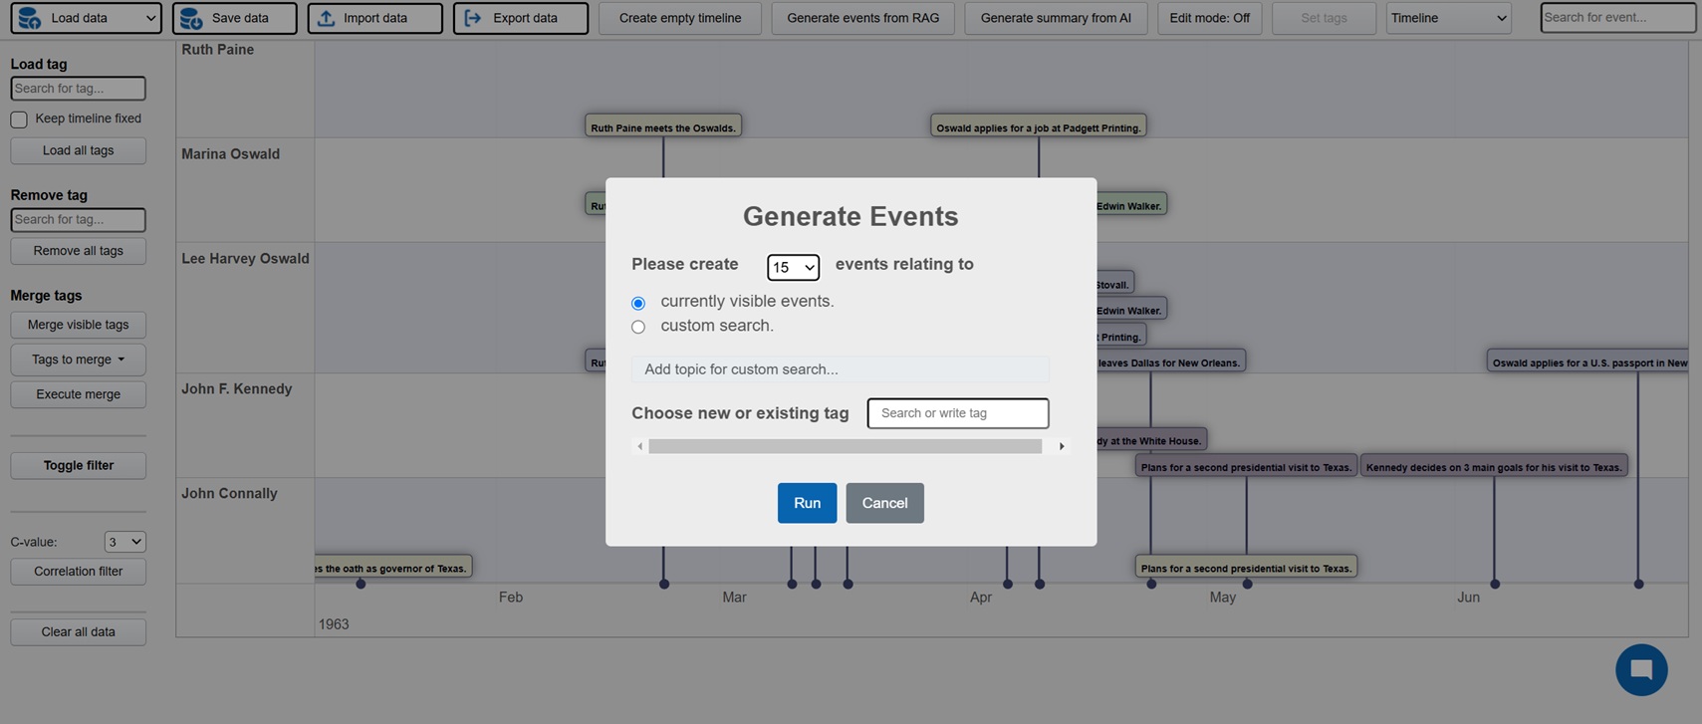The image size is (1702, 724).
Task: Open the event count dropdown showing 15
Action: click(793, 267)
